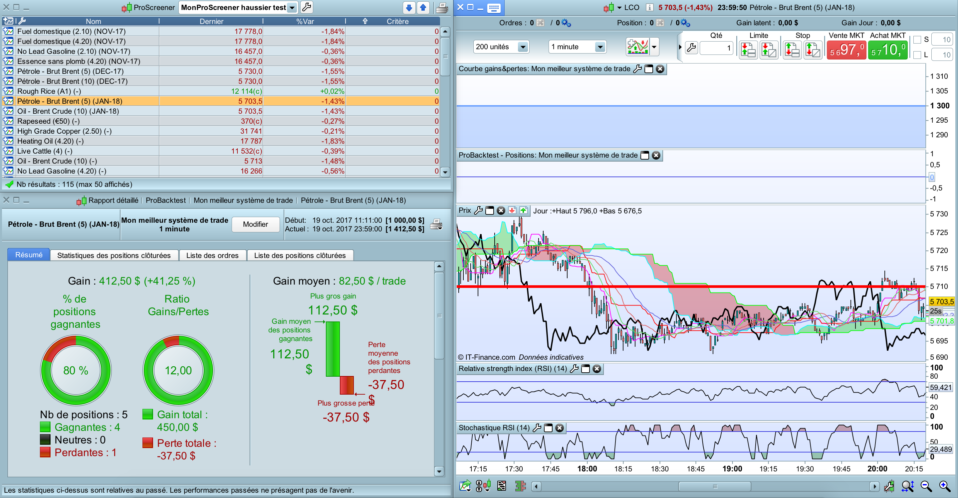Click the ProScreener blue up arrow

[x=423, y=7]
